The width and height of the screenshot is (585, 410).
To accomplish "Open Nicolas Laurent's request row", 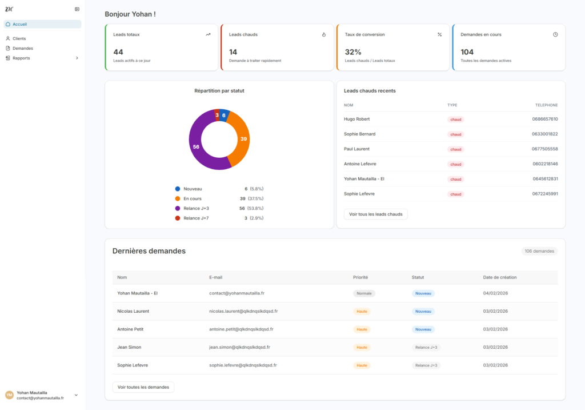I will click(133, 311).
